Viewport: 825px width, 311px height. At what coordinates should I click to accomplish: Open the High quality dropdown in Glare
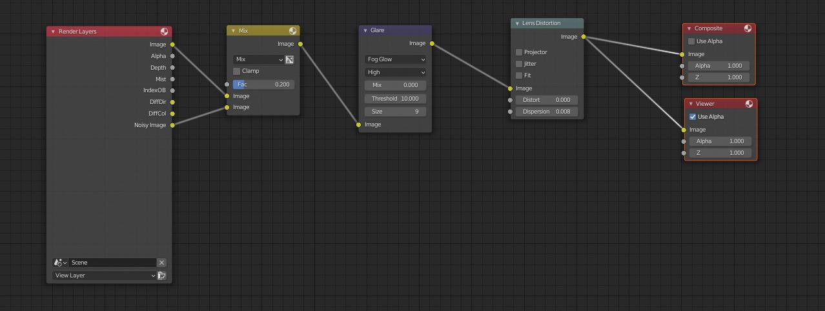coord(395,72)
